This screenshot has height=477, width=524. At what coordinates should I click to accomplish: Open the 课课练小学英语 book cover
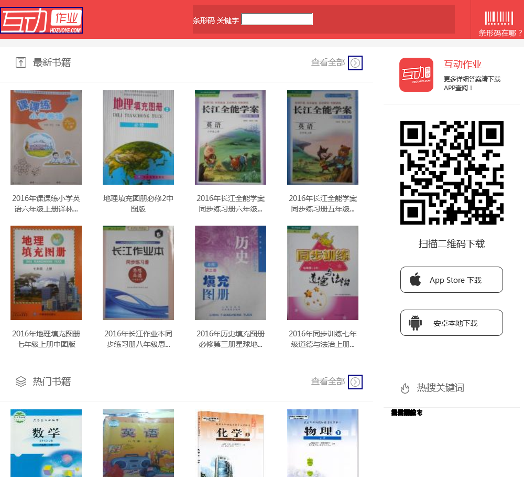coord(46,137)
